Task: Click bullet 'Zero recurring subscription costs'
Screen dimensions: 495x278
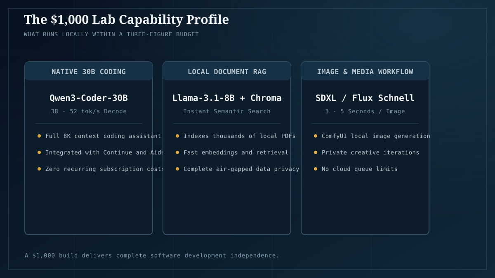Action: pos(101,169)
